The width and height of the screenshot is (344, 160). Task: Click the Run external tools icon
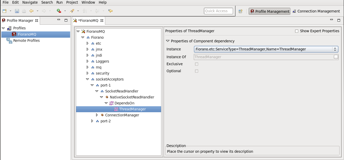(59, 11)
